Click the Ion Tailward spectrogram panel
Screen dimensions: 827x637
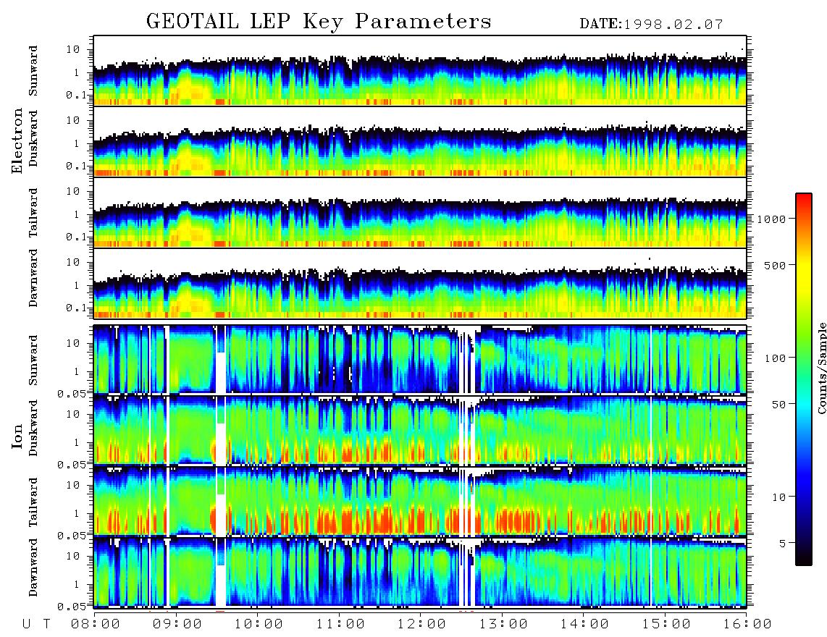coord(420,501)
